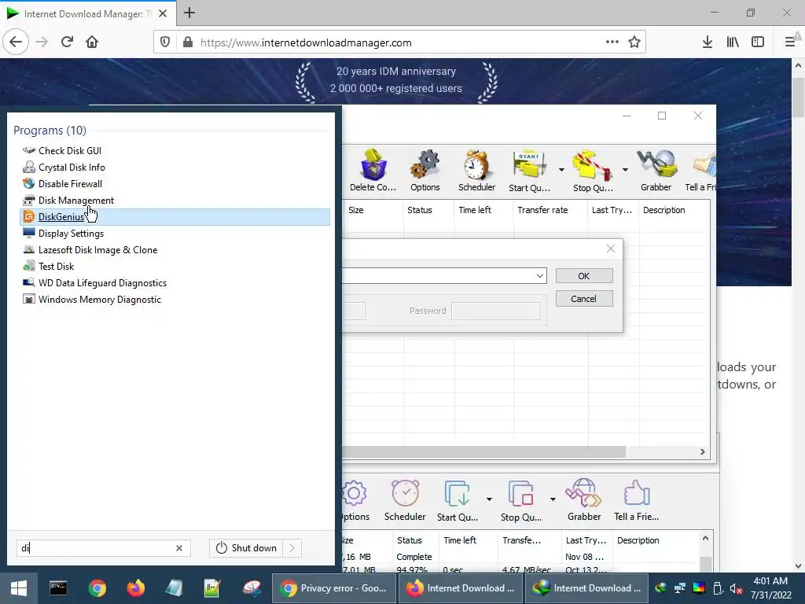The image size is (805, 604).
Task: Expand lower Start Queue dropdown arrow
Action: (x=489, y=499)
